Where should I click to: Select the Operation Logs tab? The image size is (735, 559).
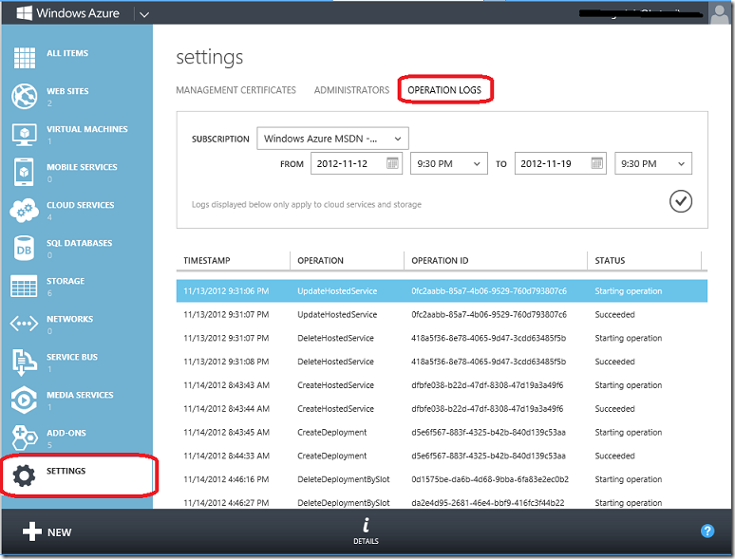pos(444,90)
